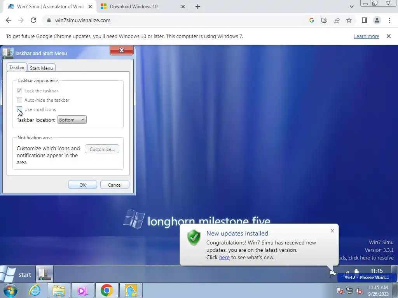Bookmark this page with the star icon
Viewport: 398px width, 298px height.
point(349,20)
